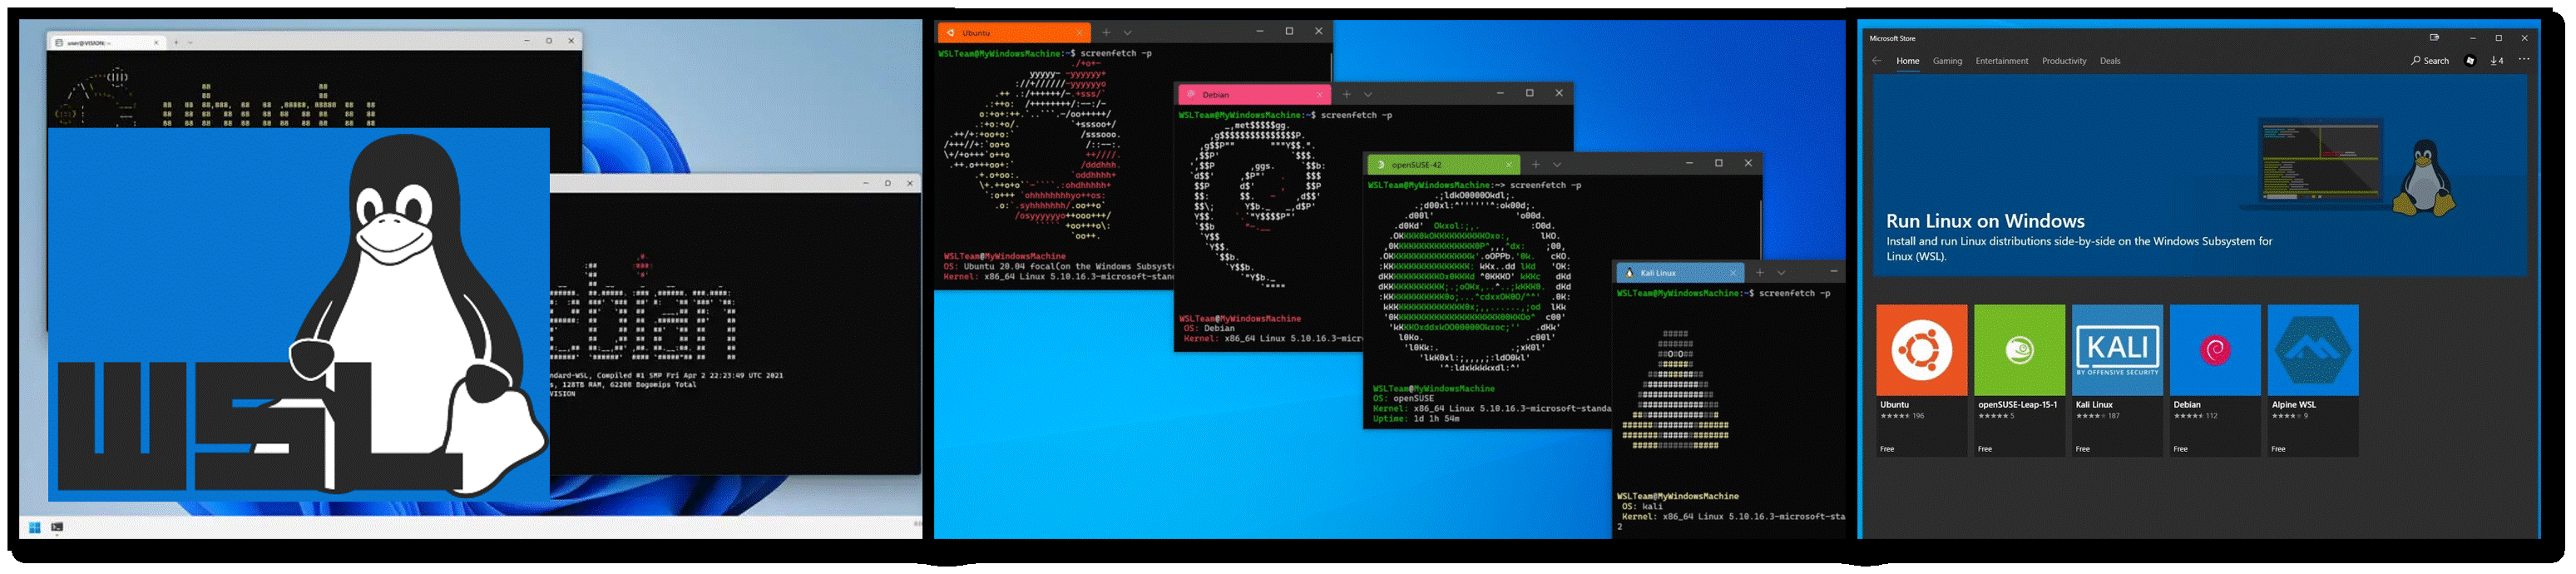Open the terminal icon on the taskbar

[x=57, y=527]
